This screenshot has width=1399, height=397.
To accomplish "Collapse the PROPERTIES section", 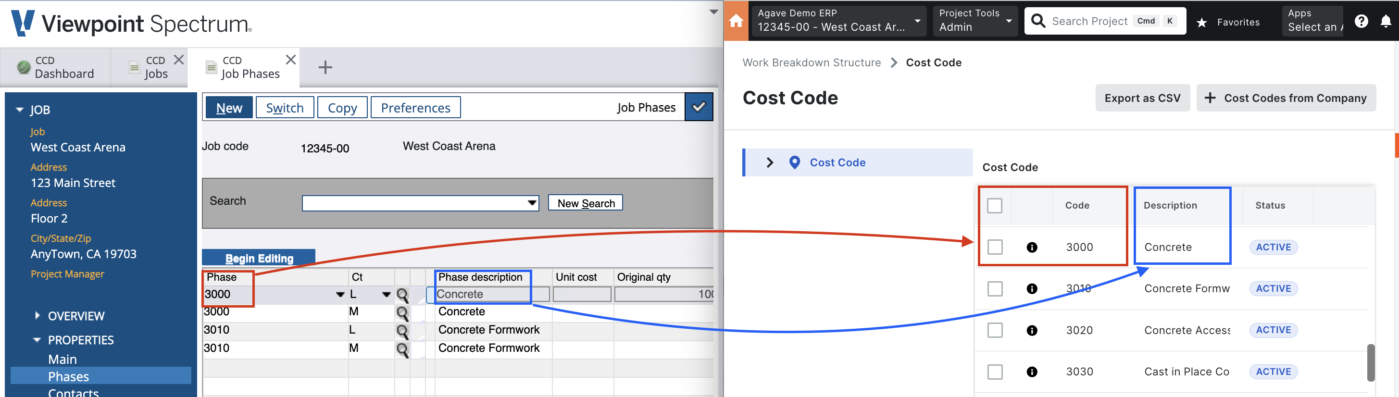I will [x=37, y=340].
